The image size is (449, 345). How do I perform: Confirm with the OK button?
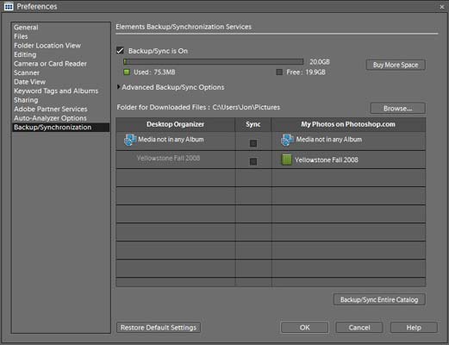(x=304, y=328)
